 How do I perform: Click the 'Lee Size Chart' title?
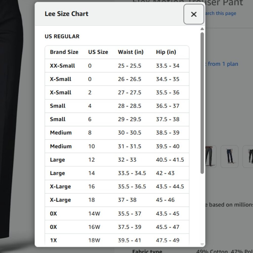tap(67, 14)
